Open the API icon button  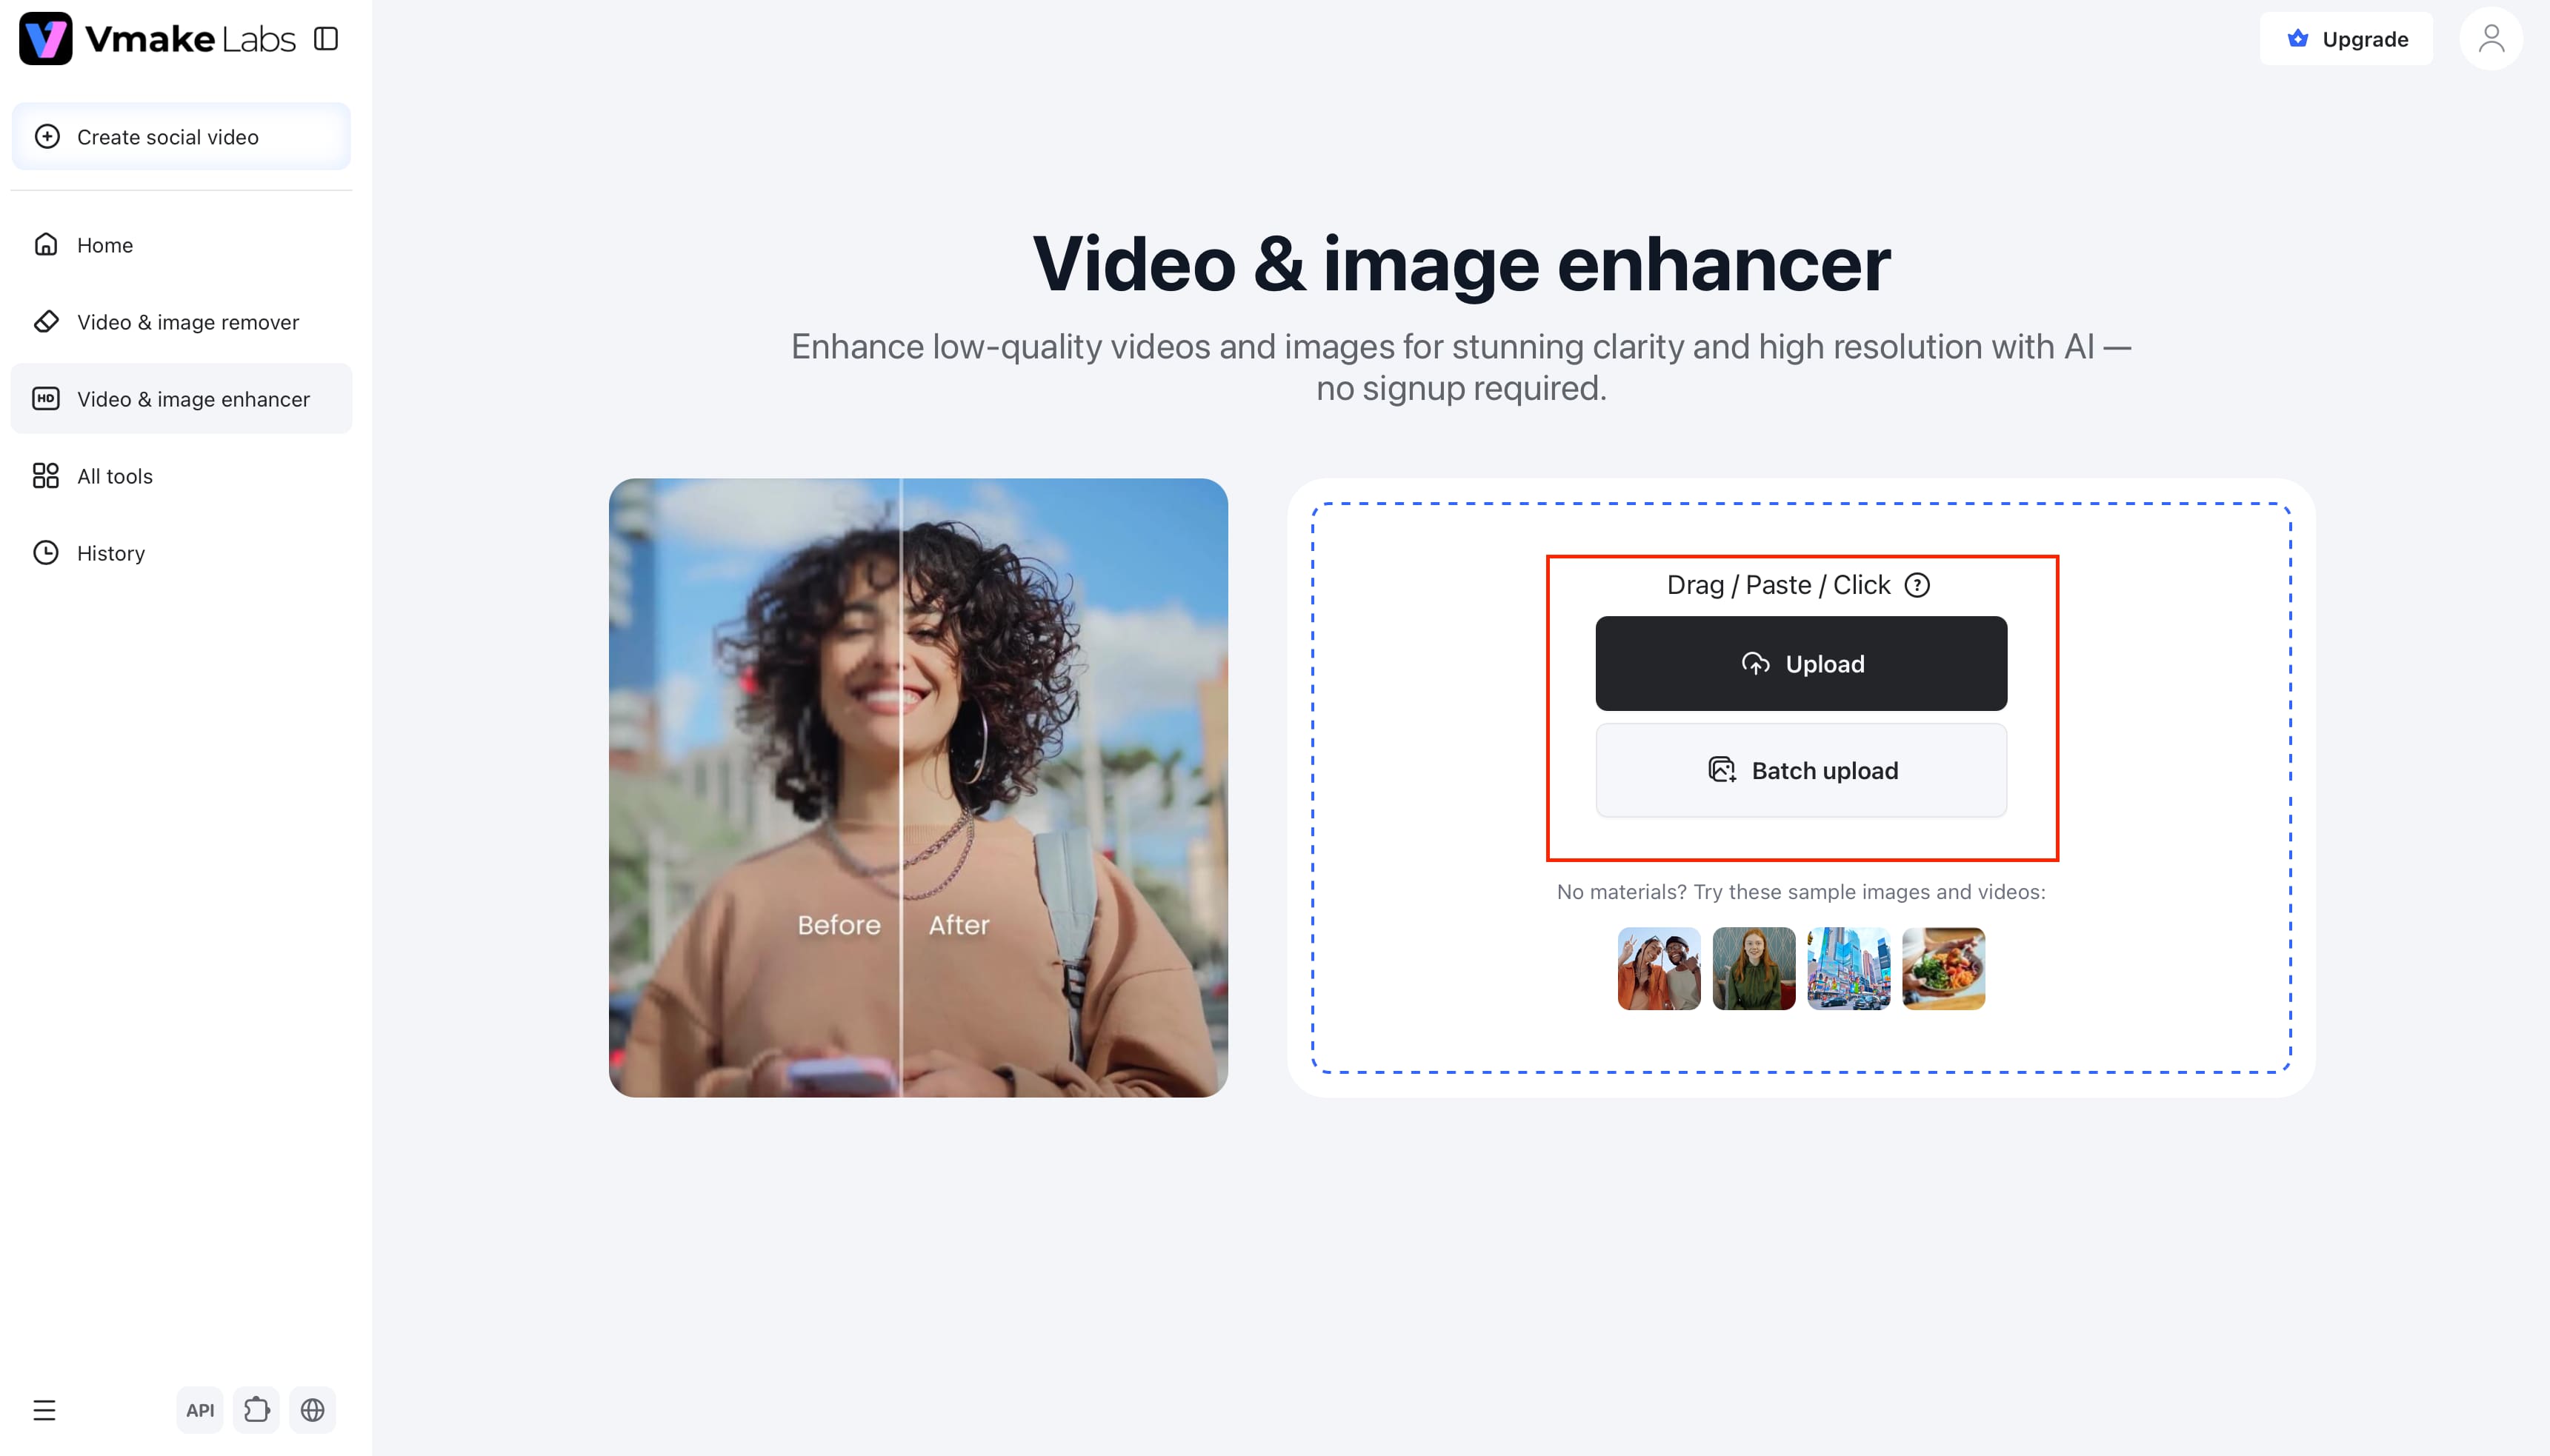(x=200, y=1410)
